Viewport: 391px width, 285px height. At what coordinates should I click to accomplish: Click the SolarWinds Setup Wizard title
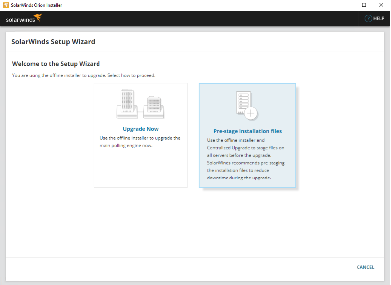(53, 42)
